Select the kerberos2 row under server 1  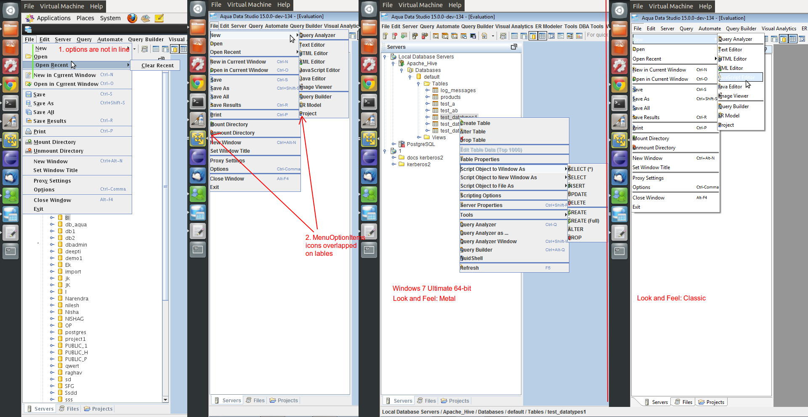pyautogui.click(x=418, y=165)
